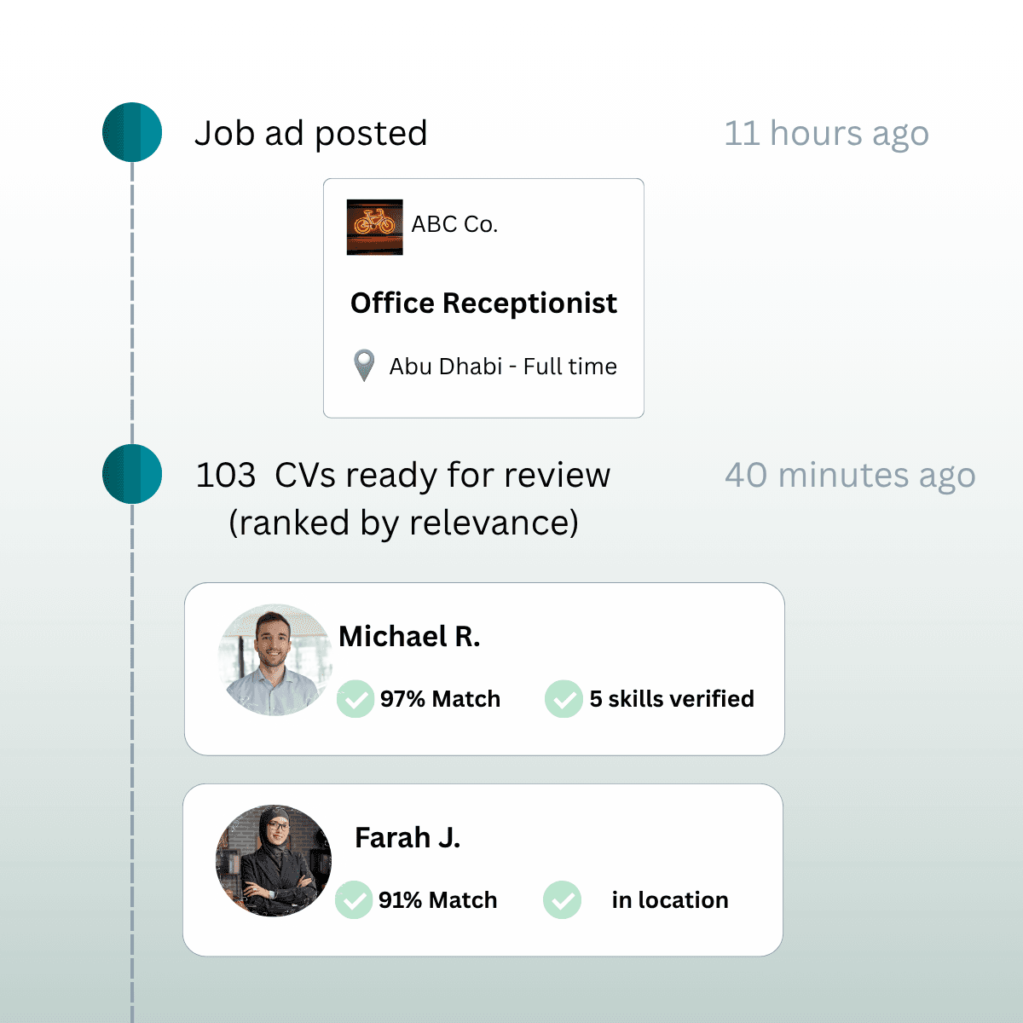Open Farah J.'s profile photo
The image size is (1023, 1023).
coord(274,861)
